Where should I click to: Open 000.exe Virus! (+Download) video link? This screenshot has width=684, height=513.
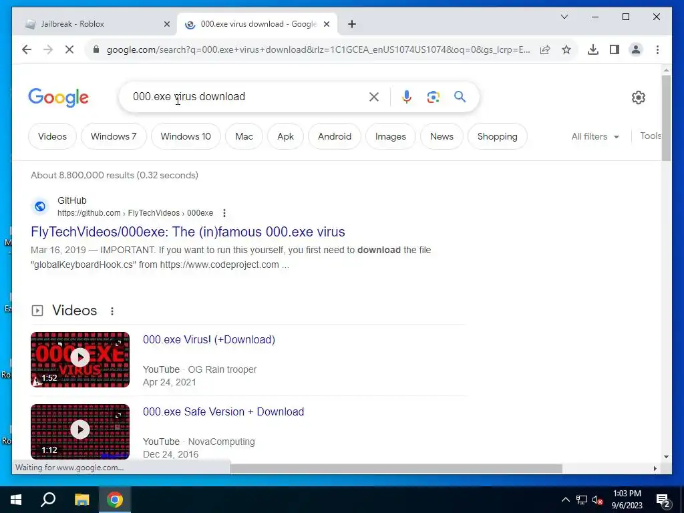(209, 340)
